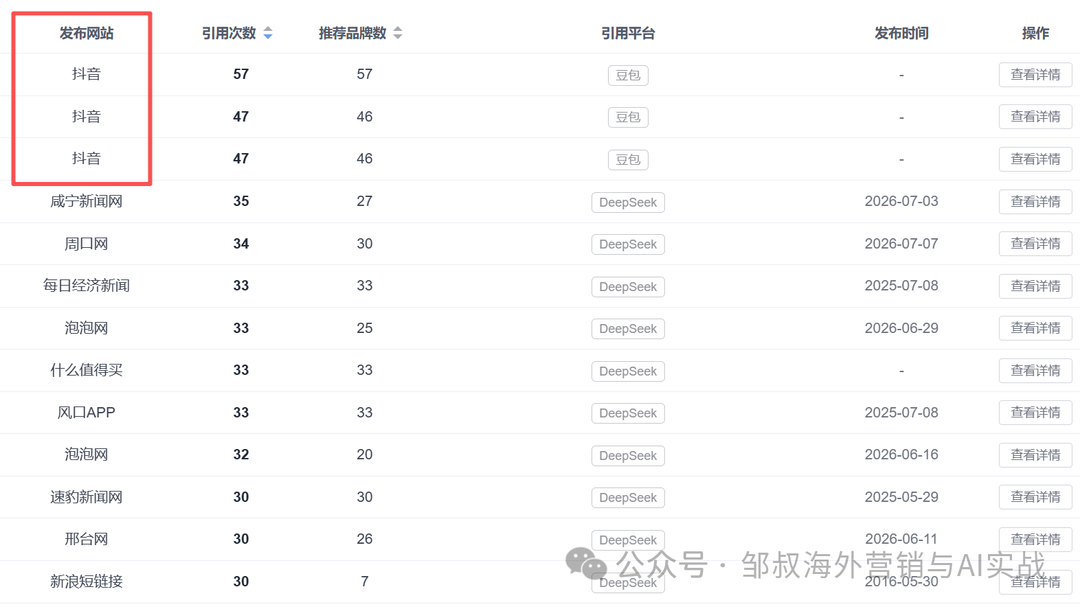The image size is (1080, 609).
Task: Sort by 引用次数 column arrows
Action: pyautogui.click(x=268, y=33)
